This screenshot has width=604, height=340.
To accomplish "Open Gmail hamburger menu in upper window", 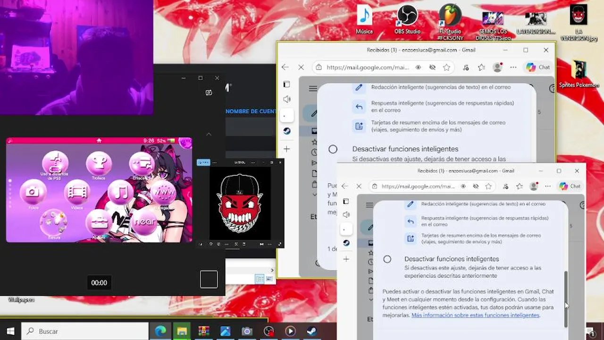I will [x=313, y=88].
